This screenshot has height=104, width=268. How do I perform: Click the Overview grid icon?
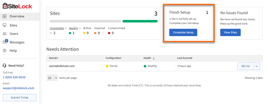click(x=5, y=16)
